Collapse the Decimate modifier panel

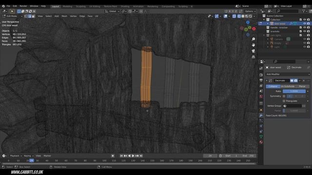[267, 81]
